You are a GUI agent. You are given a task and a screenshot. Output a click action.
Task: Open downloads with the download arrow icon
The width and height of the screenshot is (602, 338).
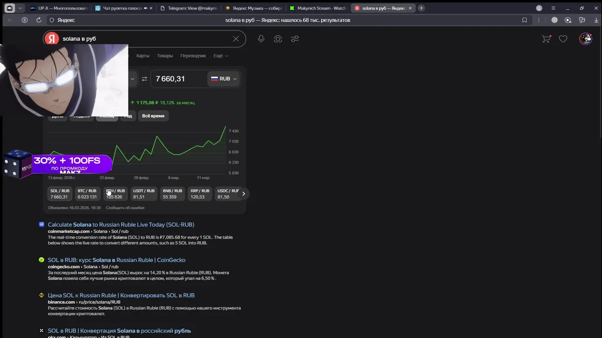click(x=596, y=20)
